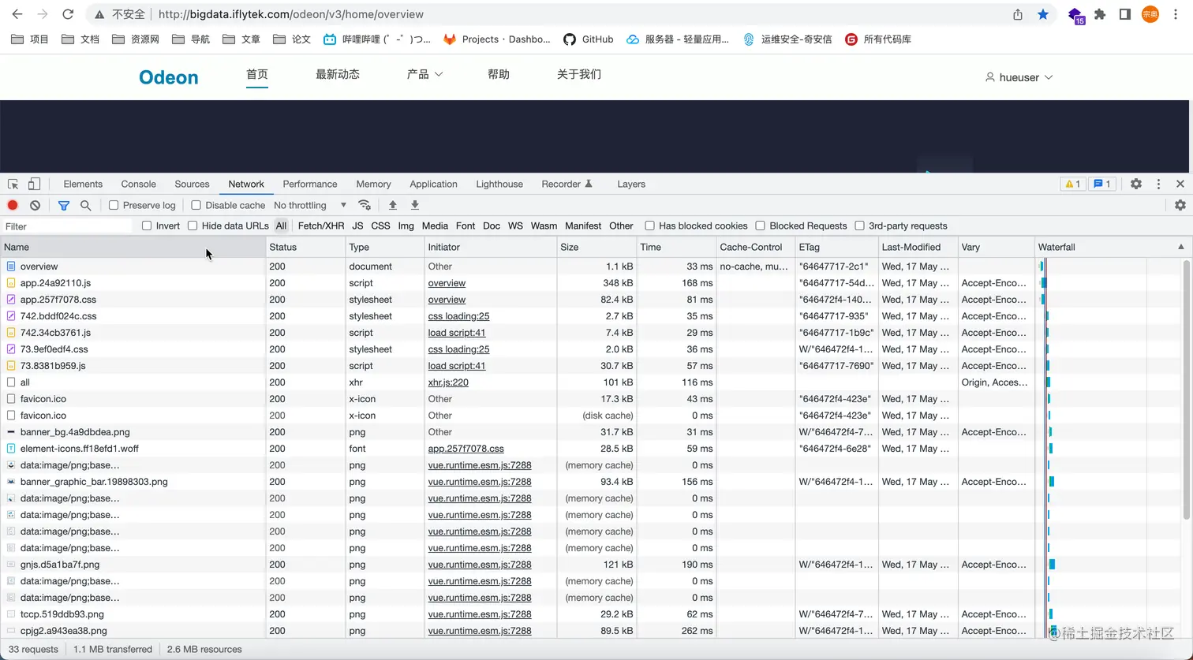This screenshot has width=1193, height=660.
Task: Select the element-icons.ff18efd1.woff request
Action: click(x=517, y=449)
